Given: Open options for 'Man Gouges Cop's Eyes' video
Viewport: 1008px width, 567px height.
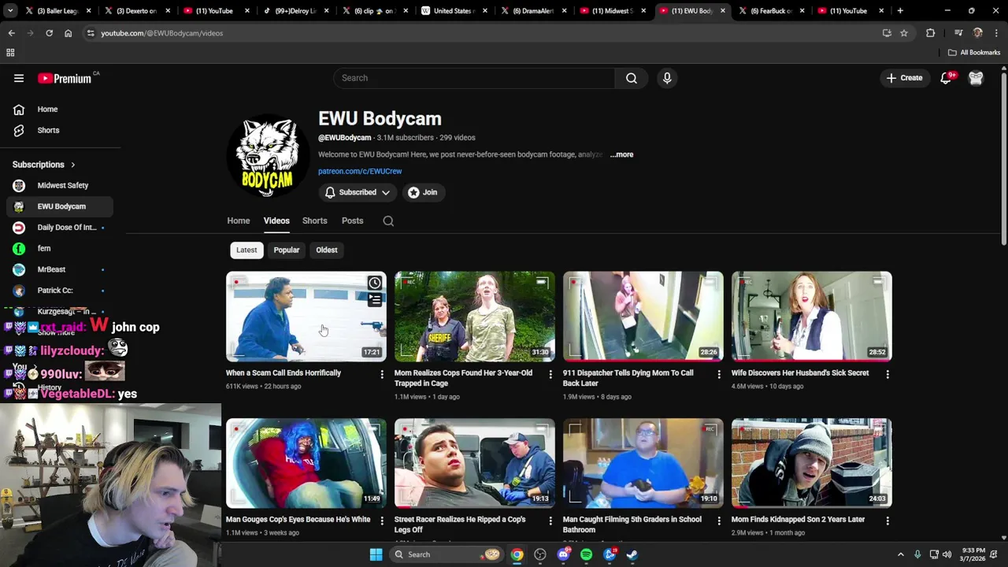Looking at the screenshot, I should click(x=382, y=521).
